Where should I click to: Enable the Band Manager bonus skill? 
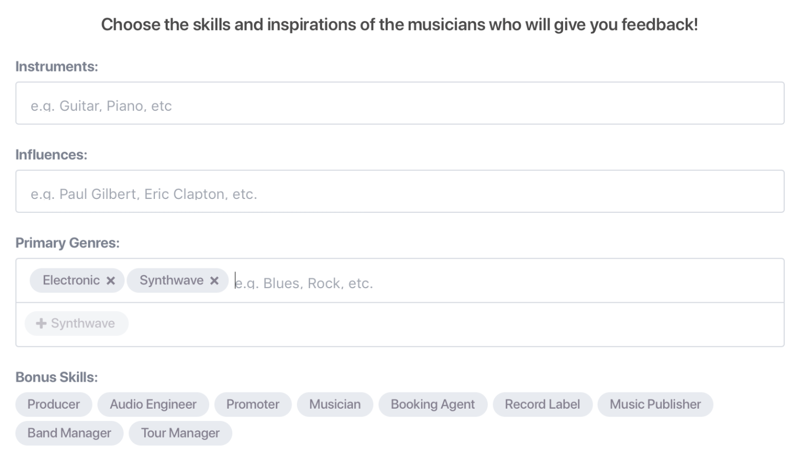click(69, 433)
